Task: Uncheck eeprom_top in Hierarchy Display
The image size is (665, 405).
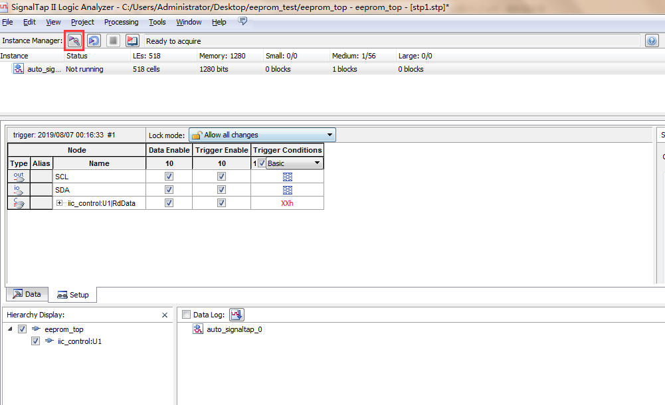Action: click(23, 329)
